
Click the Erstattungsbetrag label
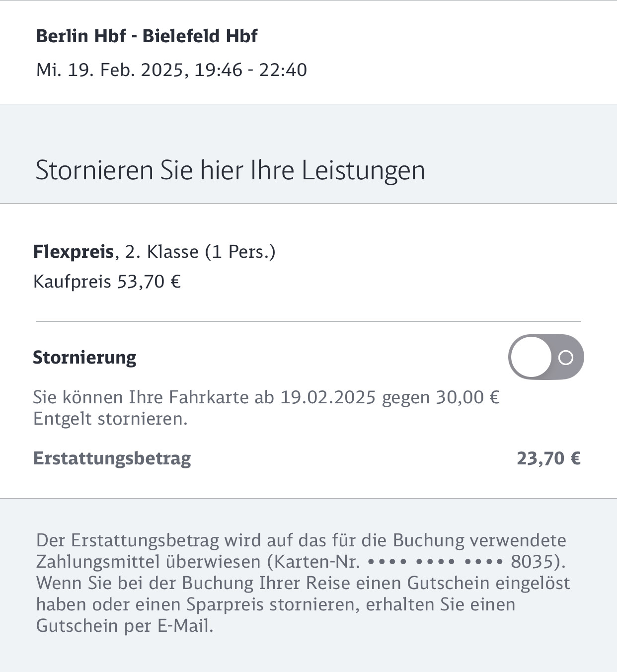point(112,458)
